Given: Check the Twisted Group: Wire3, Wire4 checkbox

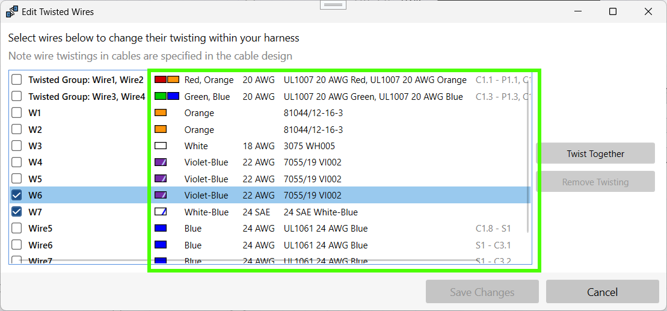Looking at the screenshot, I should pos(17,96).
